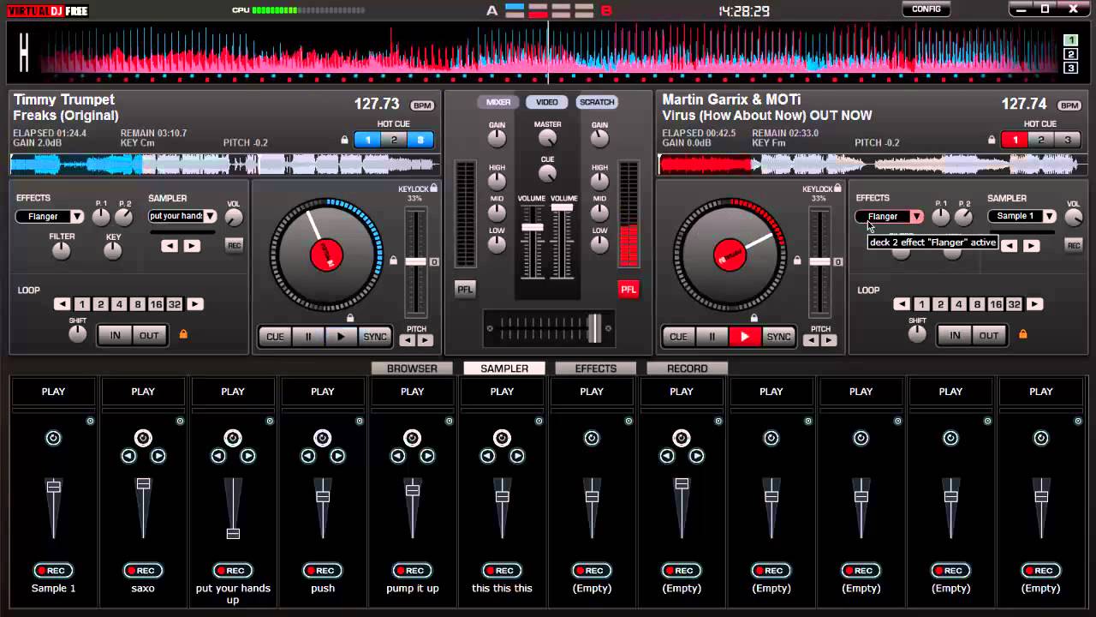Trigger hot cue 2 on left deck
This screenshot has width=1096, height=617.
point(394,140)
